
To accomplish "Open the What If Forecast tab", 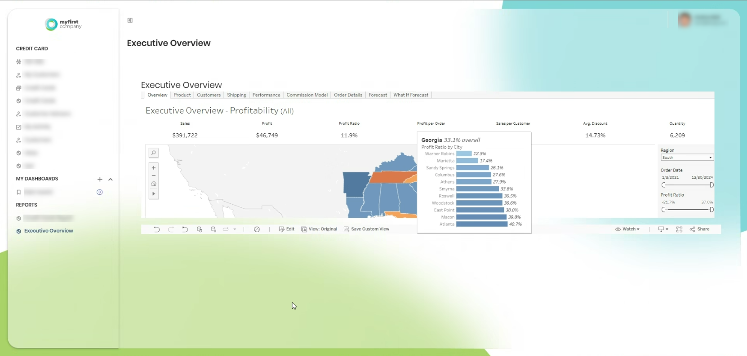I will coord(411,95).
